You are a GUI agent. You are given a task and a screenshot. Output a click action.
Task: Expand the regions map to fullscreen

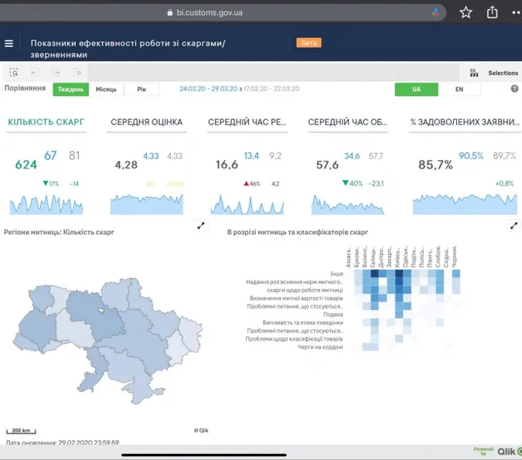point(201,226)
